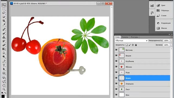Toggle lock position icon
Viewport: 174px width, 98px height.
[133, 45]
